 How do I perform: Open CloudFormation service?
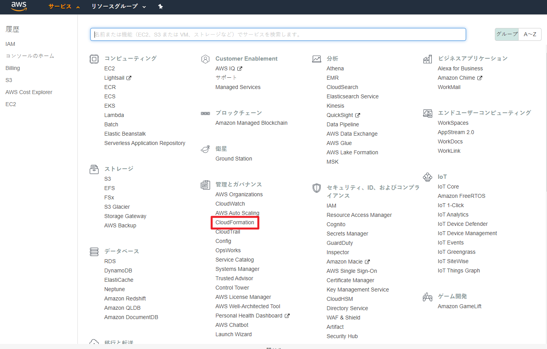click(235, 222)
